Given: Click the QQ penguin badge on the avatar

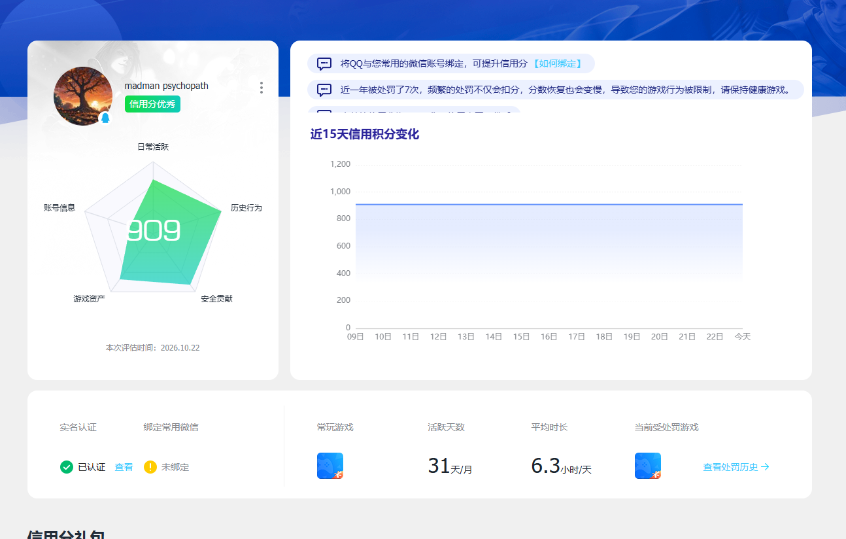Looking at the screenshot, I should (x=105, y=118).
